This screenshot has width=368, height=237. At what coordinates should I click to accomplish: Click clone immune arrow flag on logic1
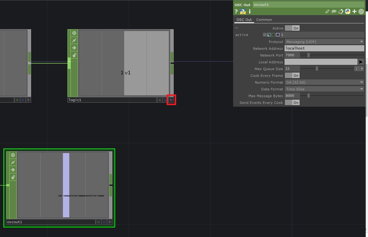click(74, 48)
